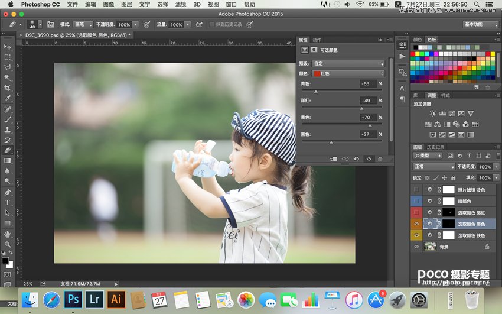502x314 pixels.
Task: Open the Character panel icon
Action: 402,88
